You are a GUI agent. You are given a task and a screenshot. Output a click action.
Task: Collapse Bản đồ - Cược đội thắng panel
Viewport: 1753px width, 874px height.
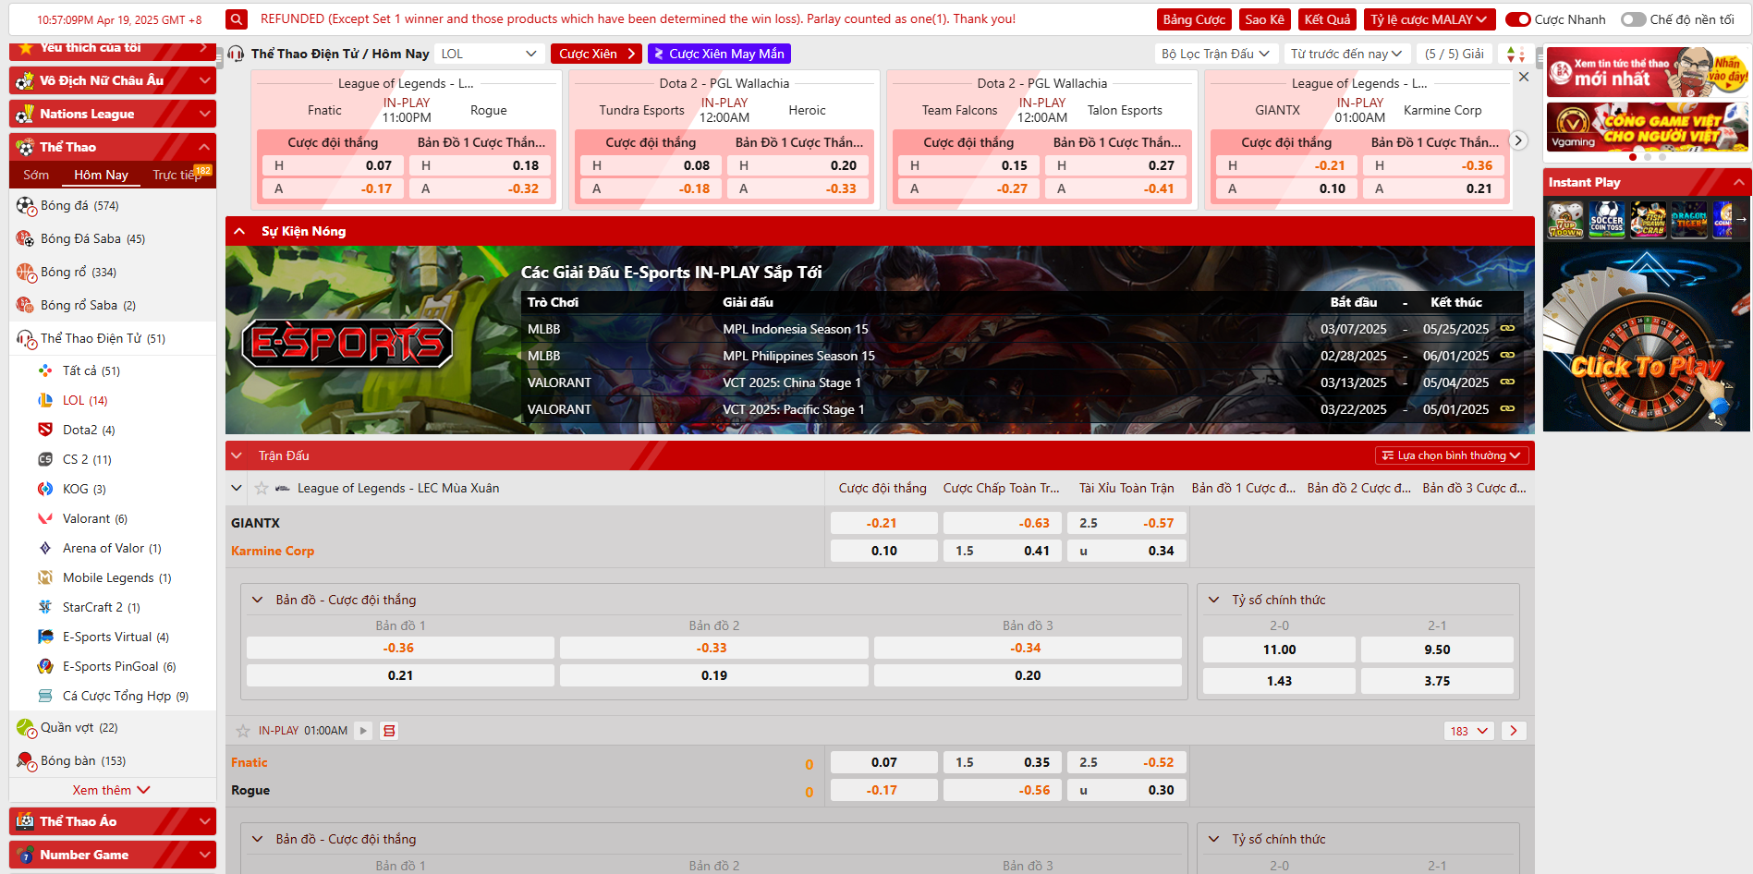(x=258, y=600)
